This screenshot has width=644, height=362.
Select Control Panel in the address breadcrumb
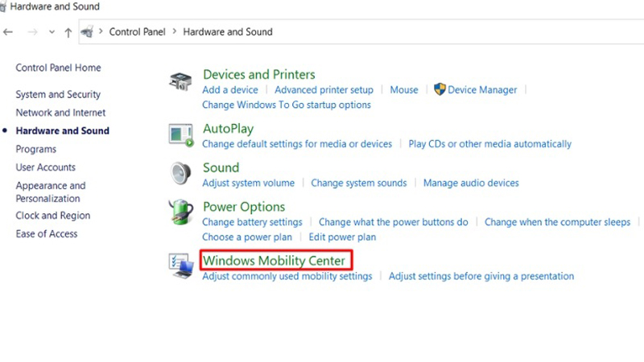(x=137, y=32)
